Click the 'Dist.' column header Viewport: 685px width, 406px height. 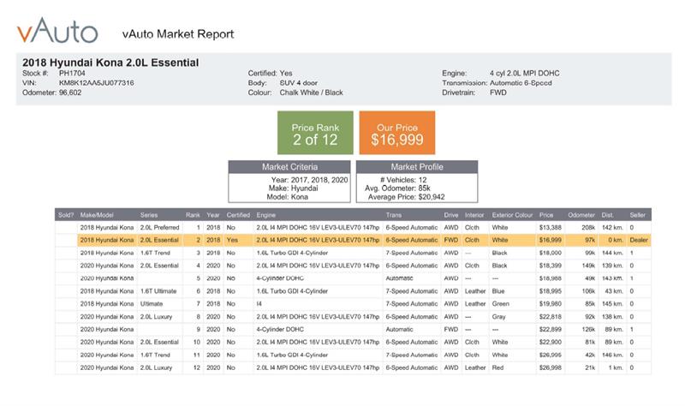click(607, 215)
